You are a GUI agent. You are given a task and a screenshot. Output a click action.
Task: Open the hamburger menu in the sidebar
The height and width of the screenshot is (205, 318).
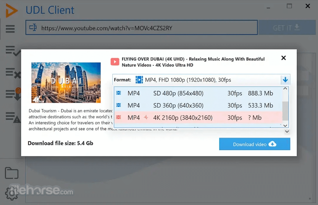10,29
